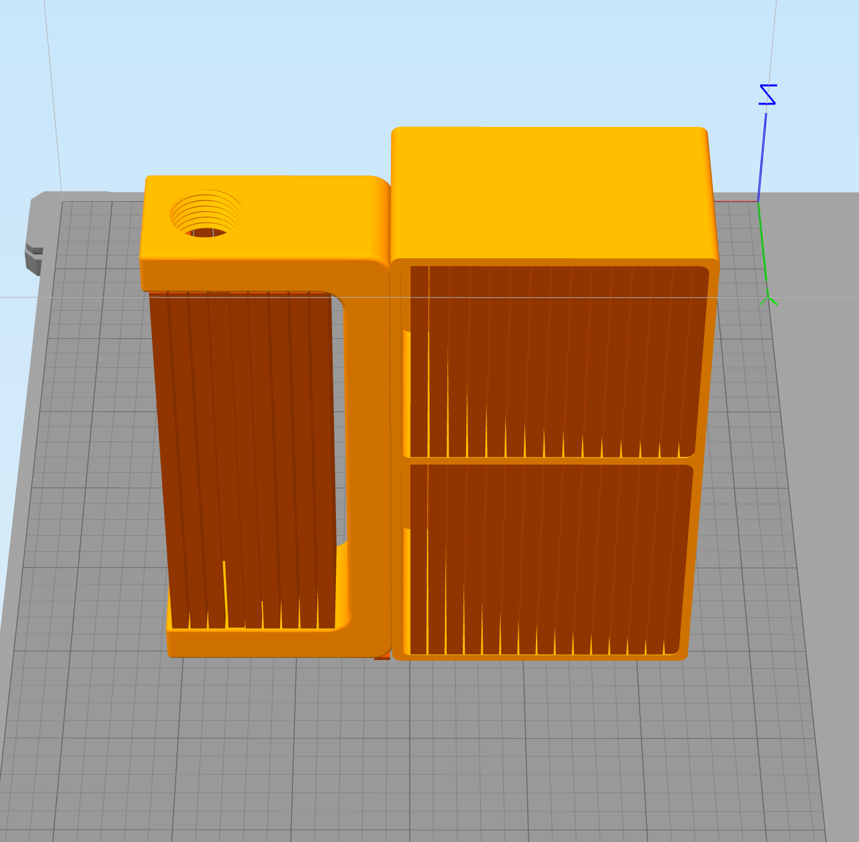859x842 pixels.
Task: Click the horizontal divider between right compartments
Action: (x=551, y=460)
